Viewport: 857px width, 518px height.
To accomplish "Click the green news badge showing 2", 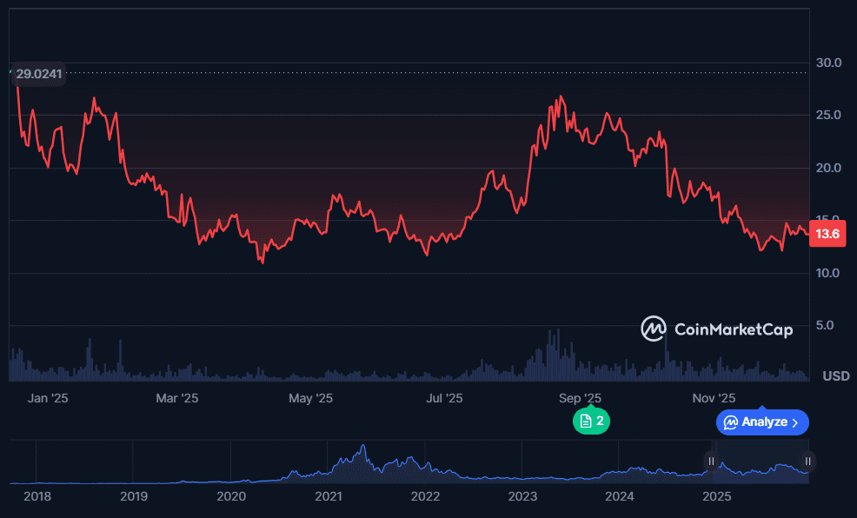I will coord(591,422).
